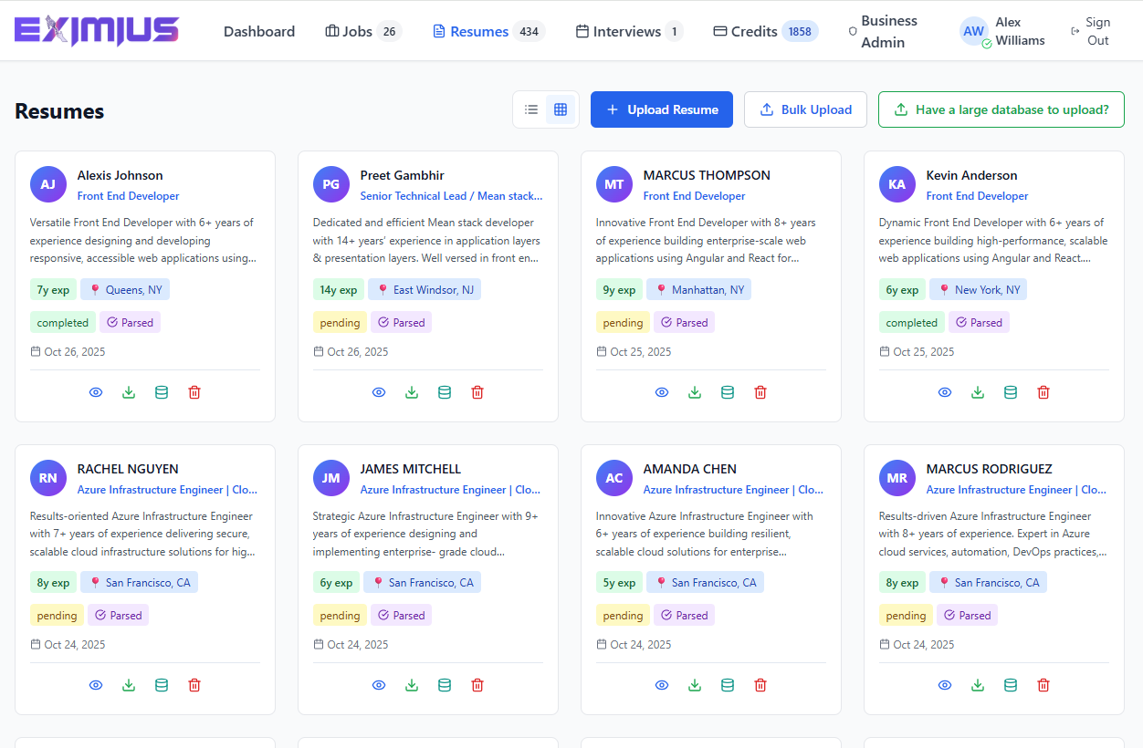1143x748 pixels.
Task: Go to the Interviews tab
Action: pyautogui.click(x=628, y=31)
